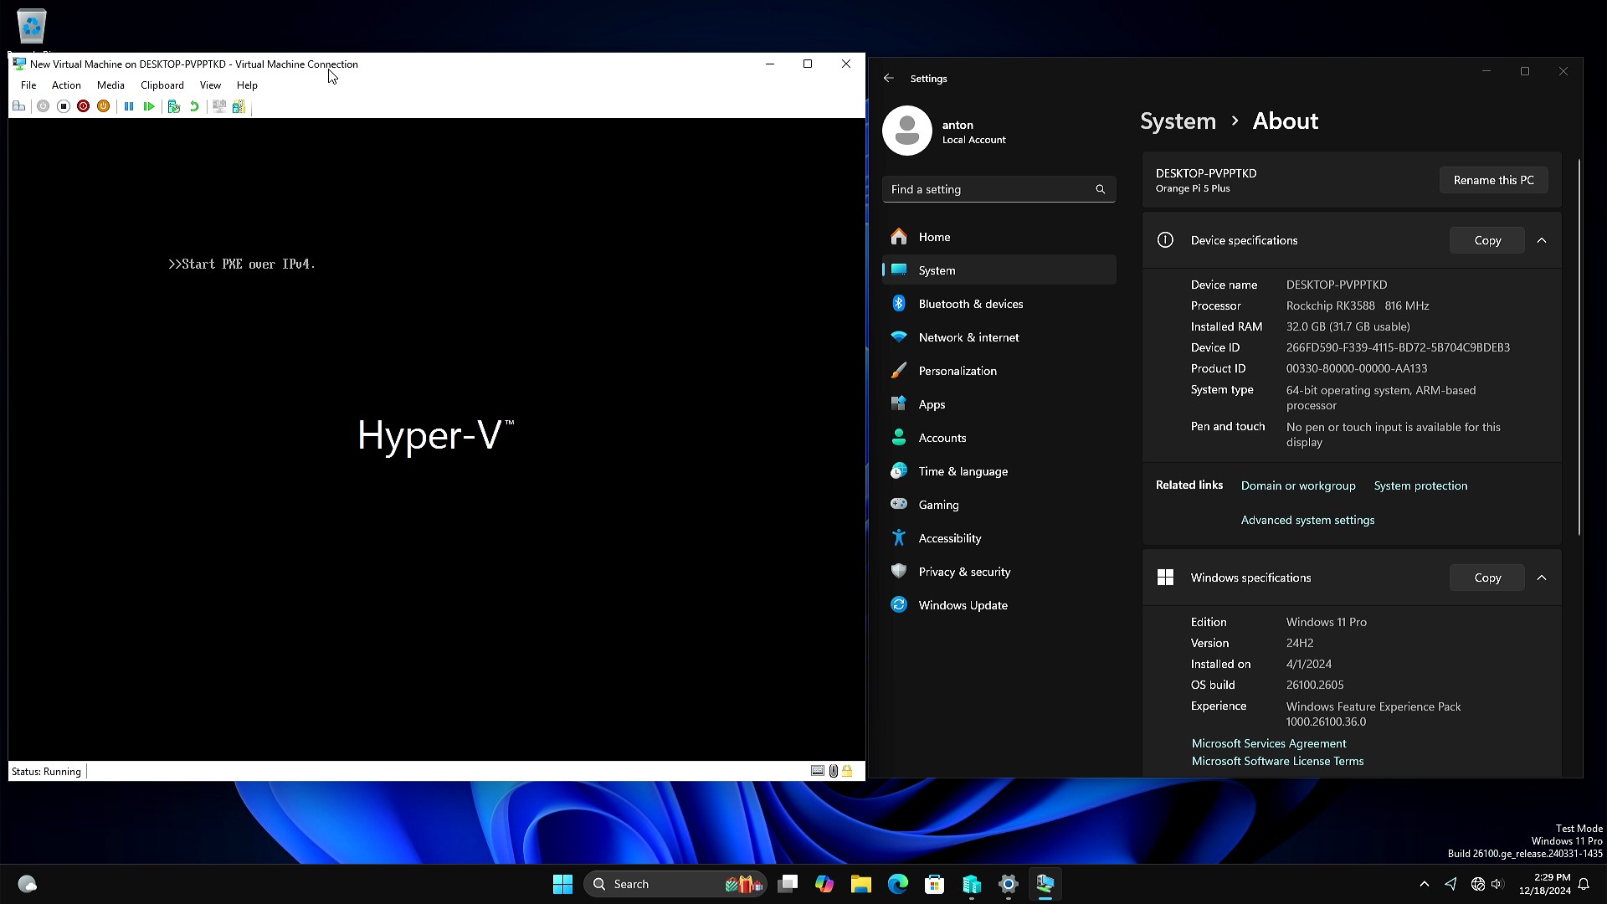
Task: Open Time & language settings
Action: pyautogui.click(x=999, y=471)
